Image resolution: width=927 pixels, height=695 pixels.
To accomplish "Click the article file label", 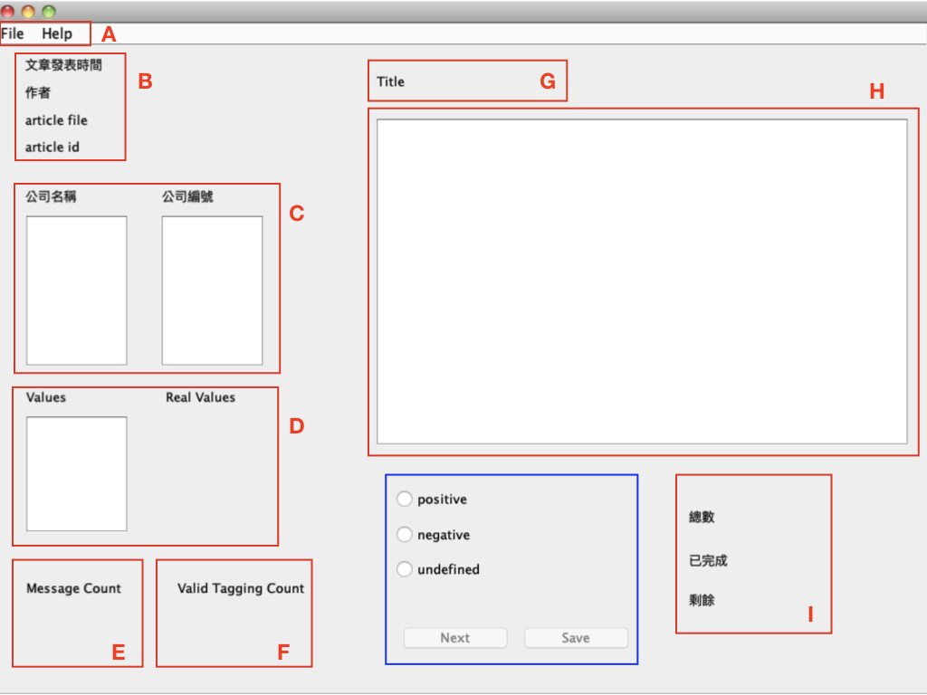I will tap(56, 120).
